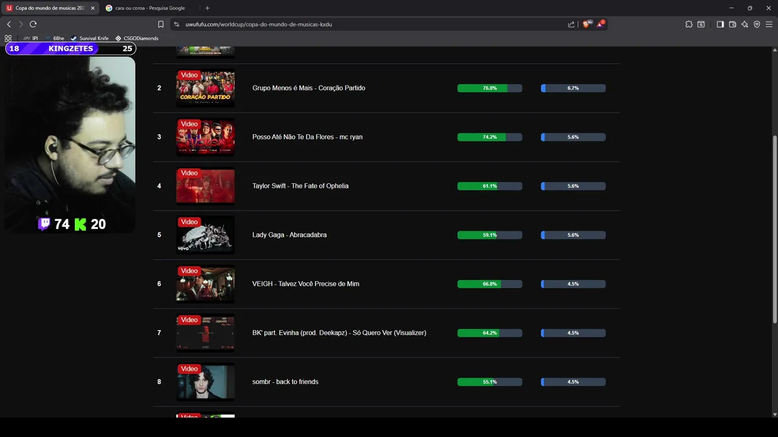Screen dimensions: 778x437
Task: Open the apps grid in bookmarks bar
Action: pos(8,38)
